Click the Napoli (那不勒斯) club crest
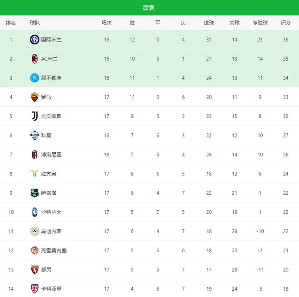 [34, 78]
